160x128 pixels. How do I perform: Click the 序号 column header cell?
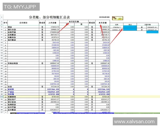tap(6, 23)
